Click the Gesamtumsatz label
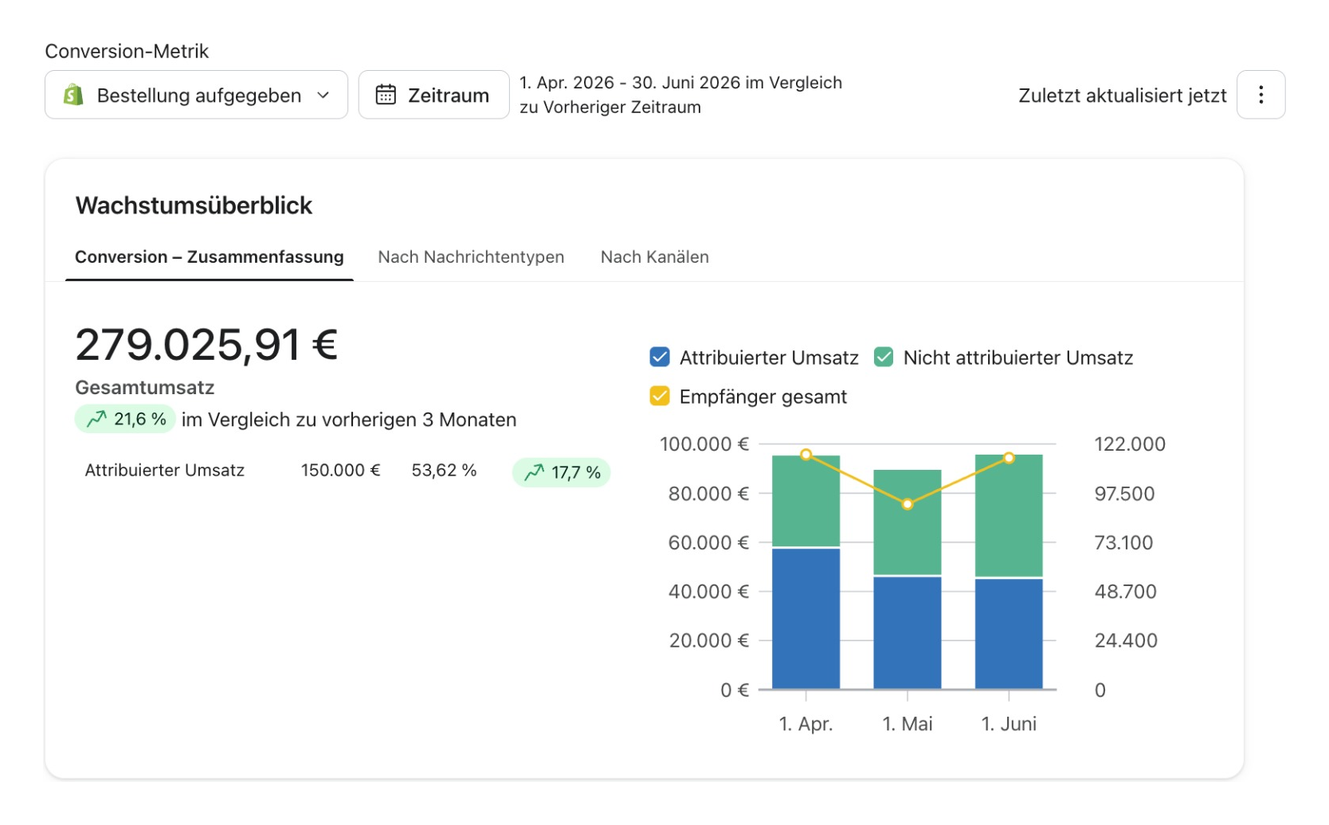The width and height of the screenshot is (1329, 825). tap(145, 388)
